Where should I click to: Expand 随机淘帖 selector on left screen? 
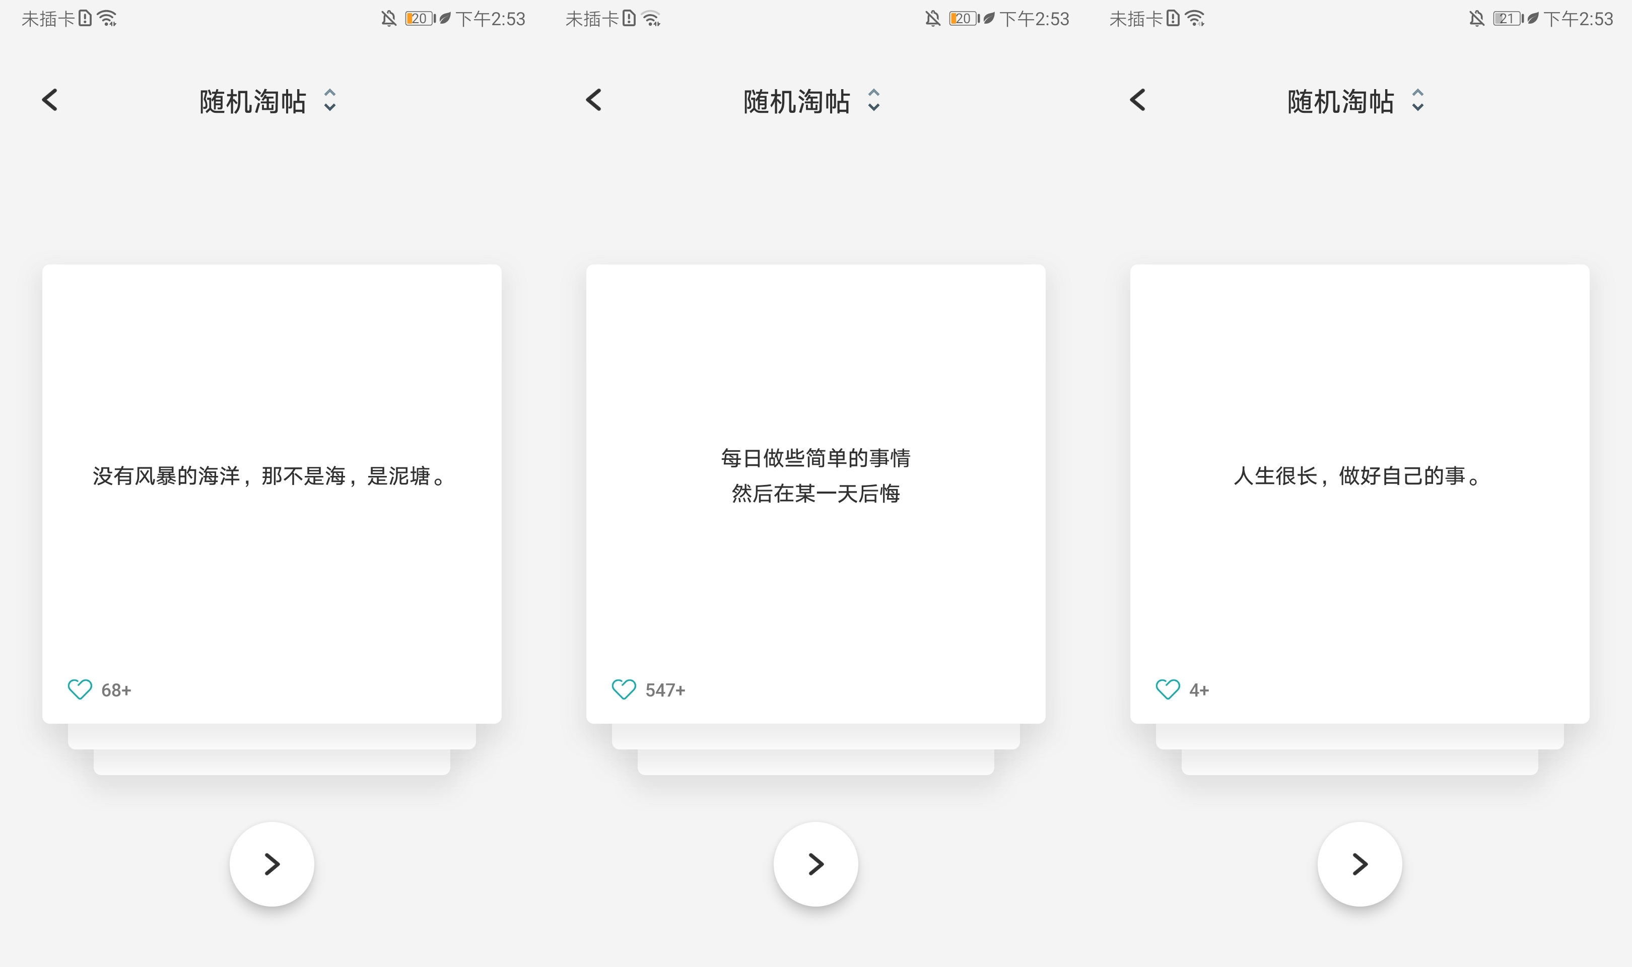[330, 100]
